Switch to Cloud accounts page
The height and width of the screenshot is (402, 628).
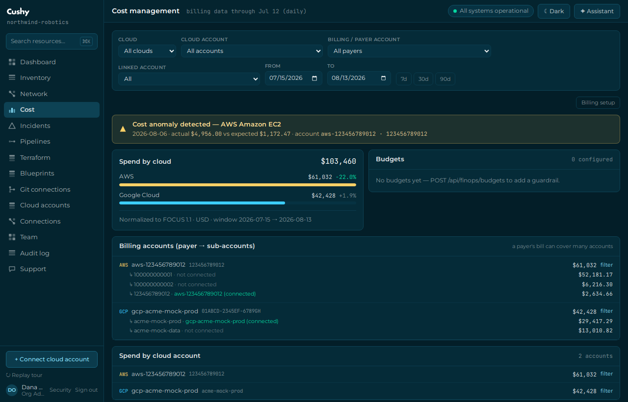pos(52,205)
